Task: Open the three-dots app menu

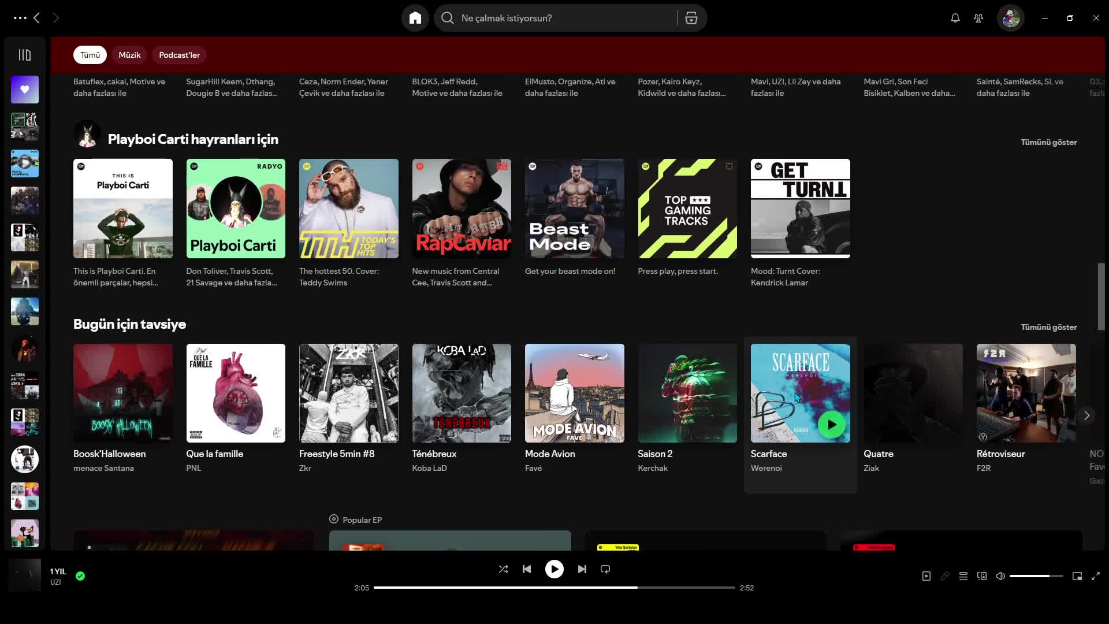Action: 20,18
